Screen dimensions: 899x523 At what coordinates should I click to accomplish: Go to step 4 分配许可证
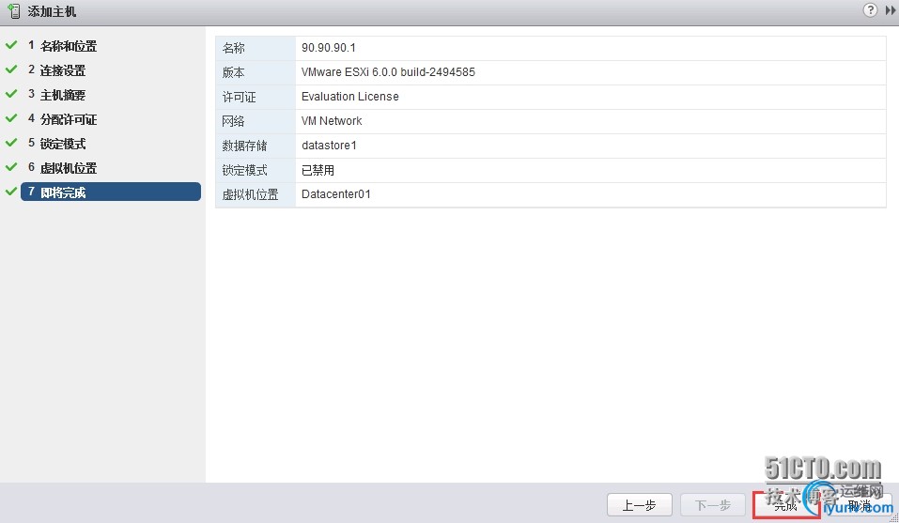click(63, 119)
